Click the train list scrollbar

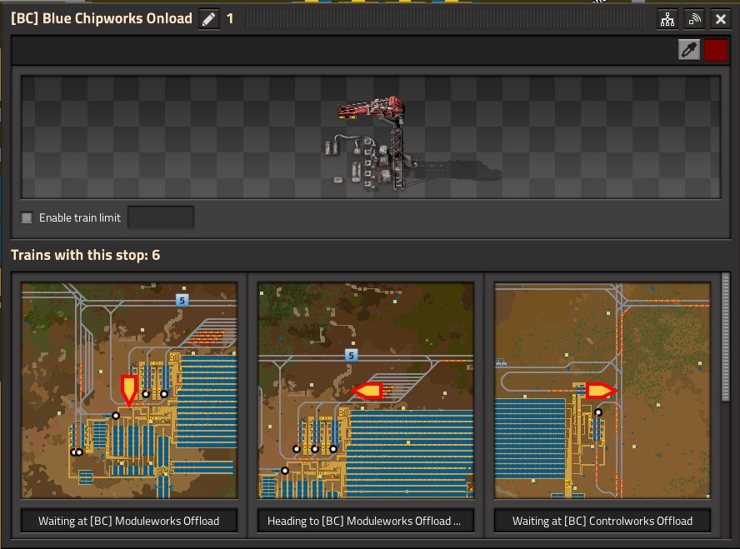click(725, 337)
